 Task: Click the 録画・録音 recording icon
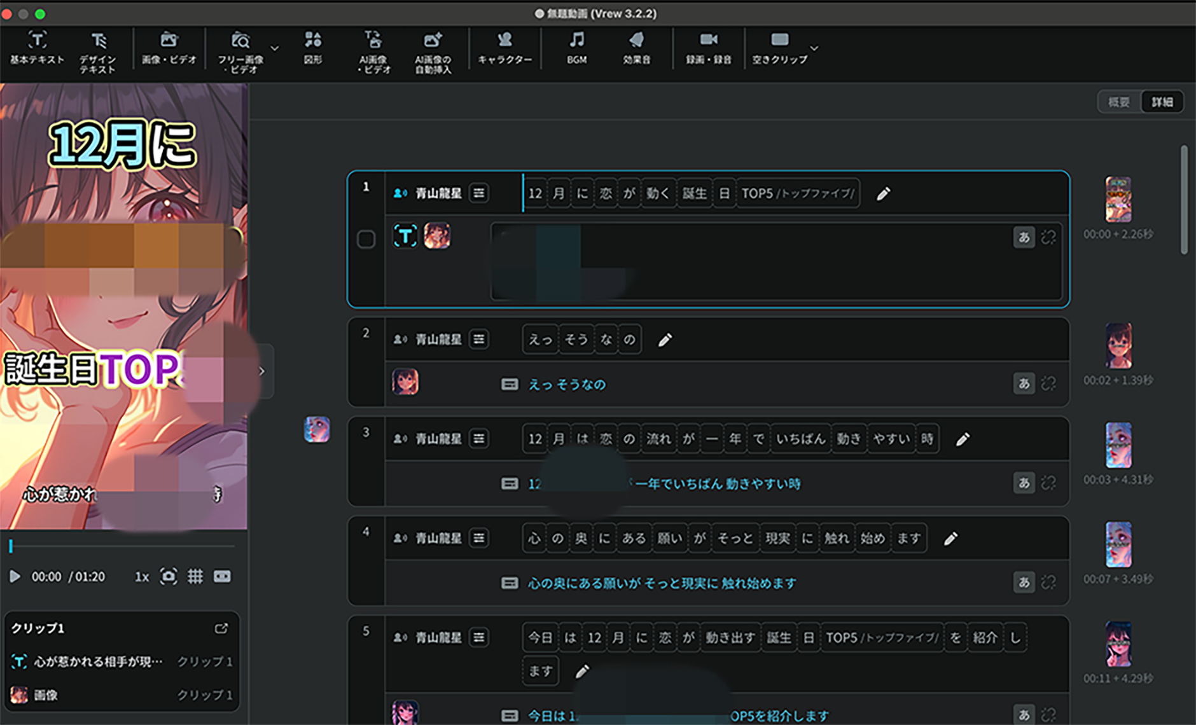708,48
